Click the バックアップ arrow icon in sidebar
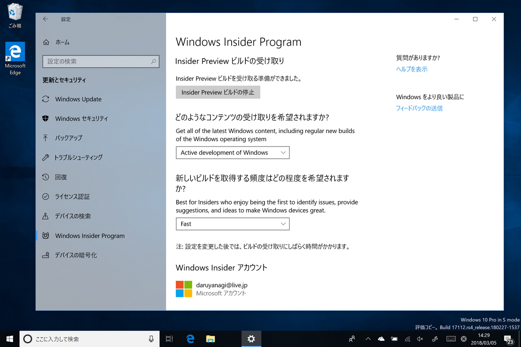521x347 pixels. [x=46, y=138]
